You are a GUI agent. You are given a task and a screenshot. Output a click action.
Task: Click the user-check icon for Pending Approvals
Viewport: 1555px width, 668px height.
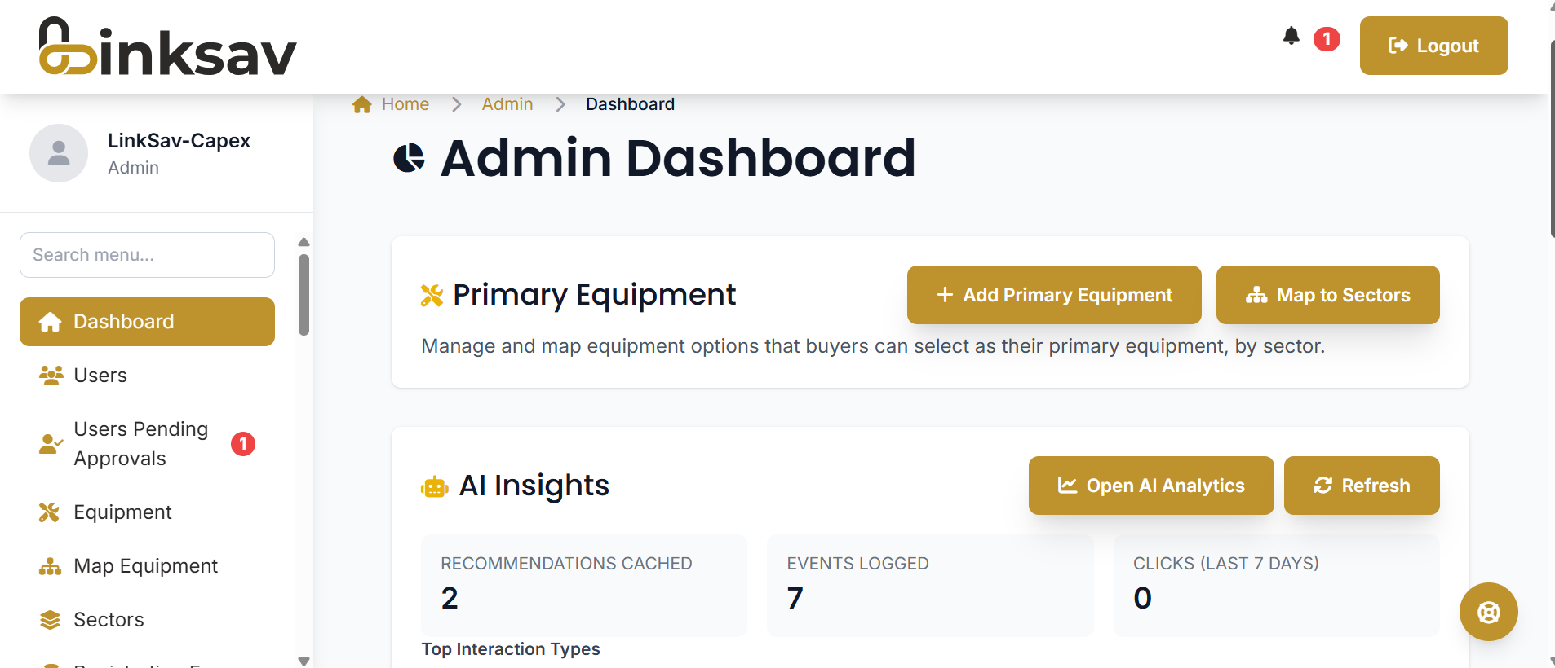51,444
